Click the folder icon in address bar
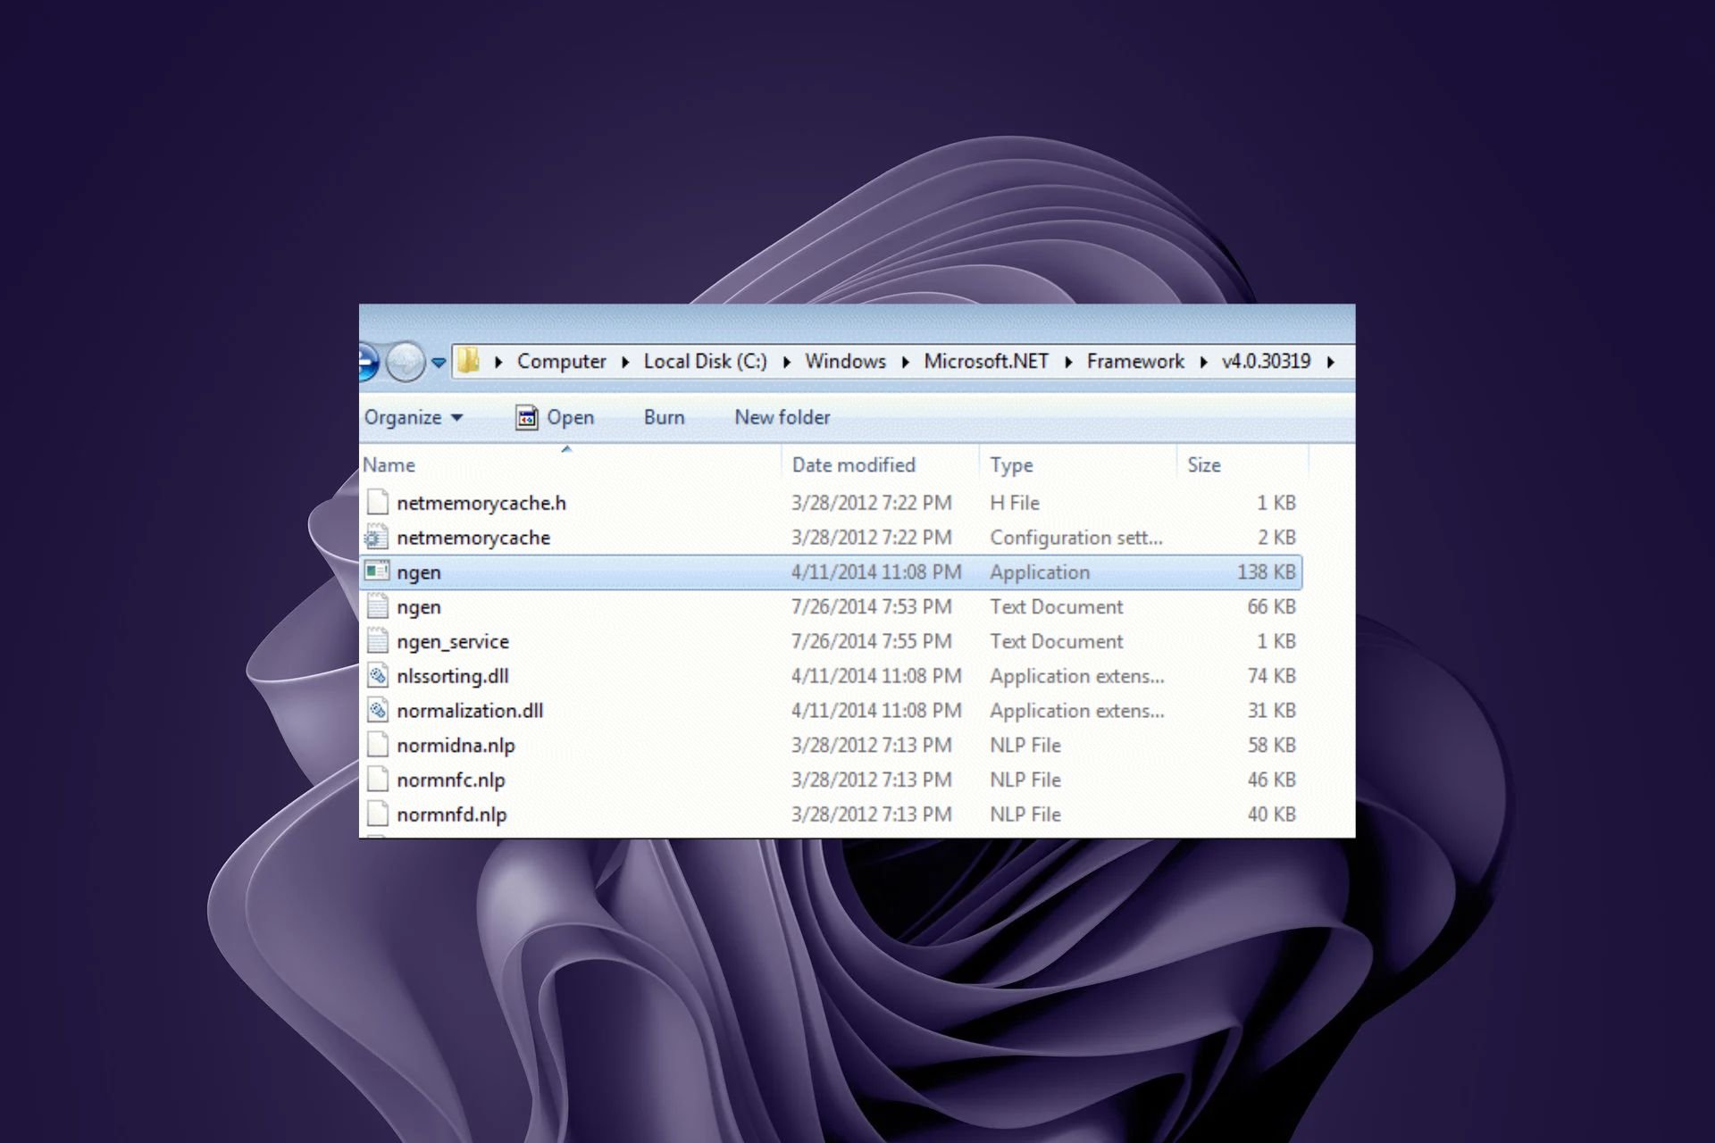 [x=469, y=361]
